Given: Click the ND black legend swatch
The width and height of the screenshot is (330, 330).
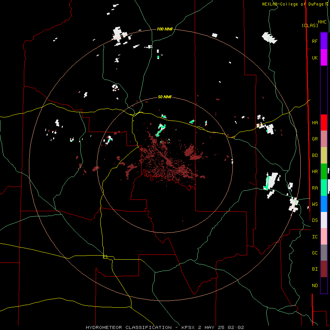Looking at the screenshot, I should click(x=324, y=285).
